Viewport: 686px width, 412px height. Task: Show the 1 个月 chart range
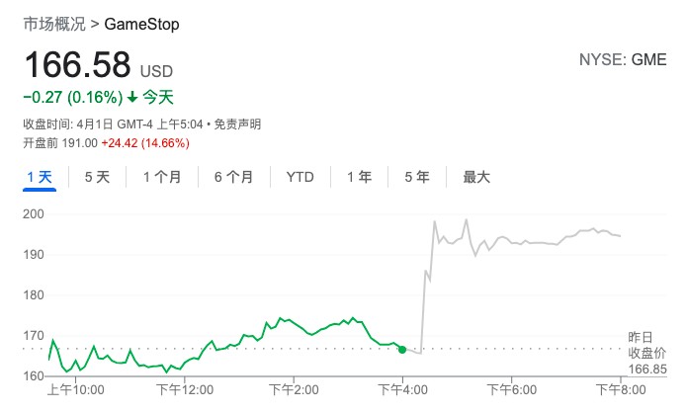(162, 178)
